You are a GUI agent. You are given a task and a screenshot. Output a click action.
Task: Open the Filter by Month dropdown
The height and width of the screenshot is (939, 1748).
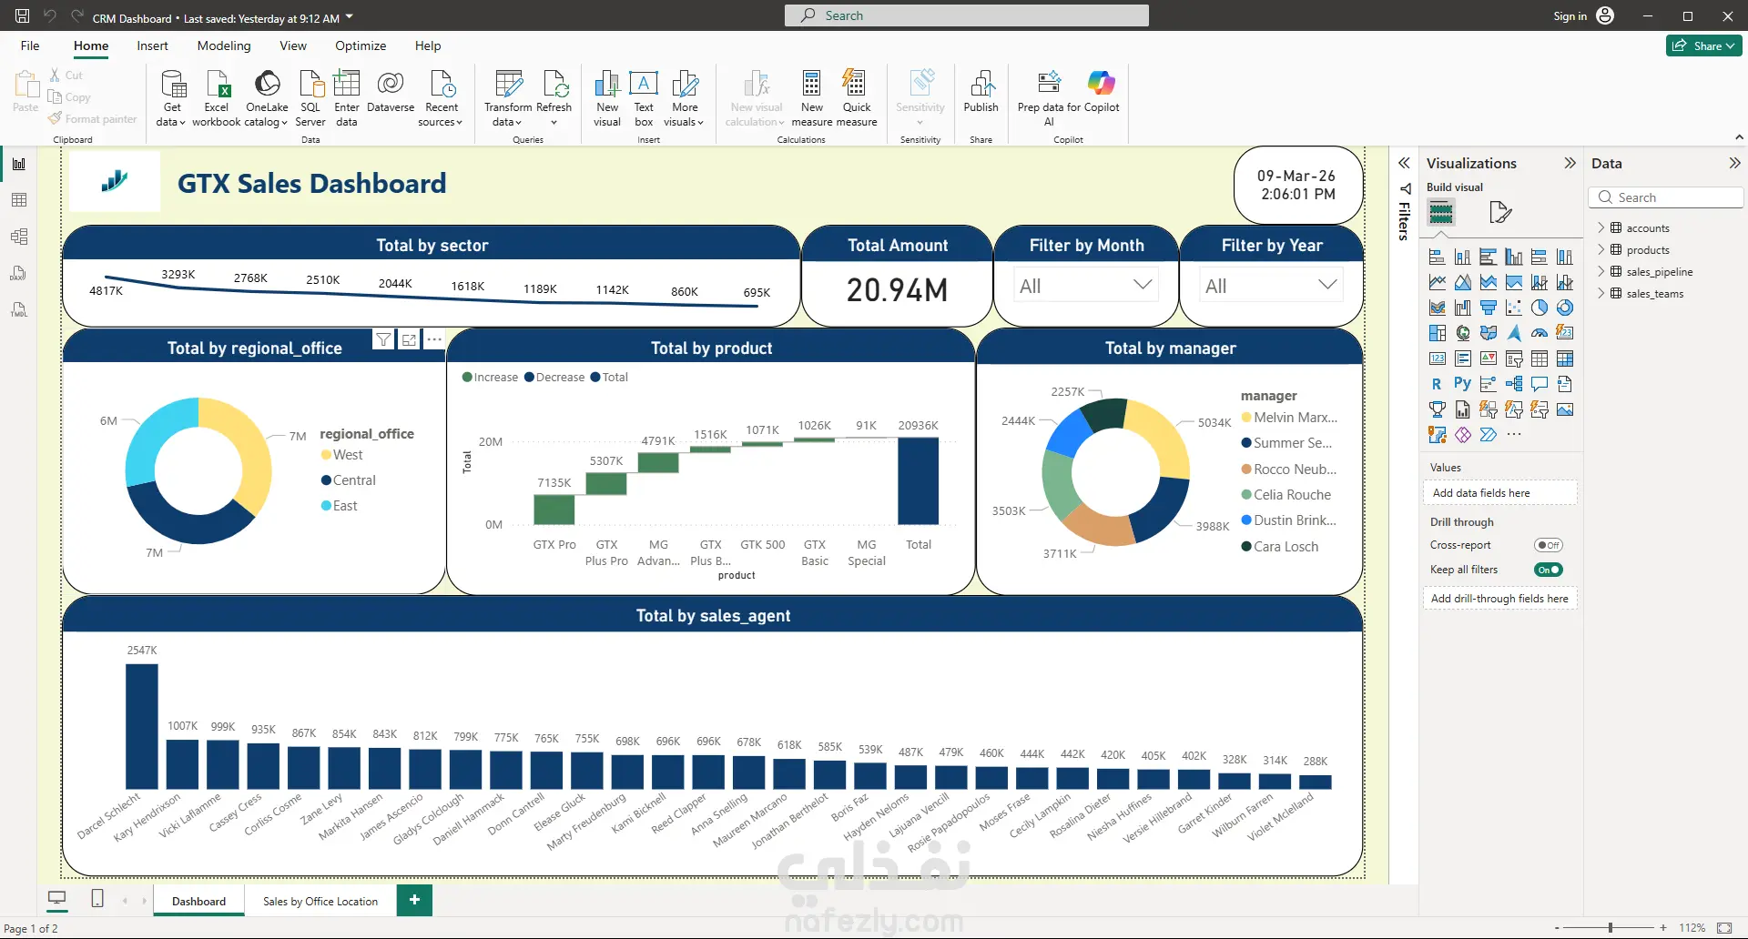click(1085, 286)
